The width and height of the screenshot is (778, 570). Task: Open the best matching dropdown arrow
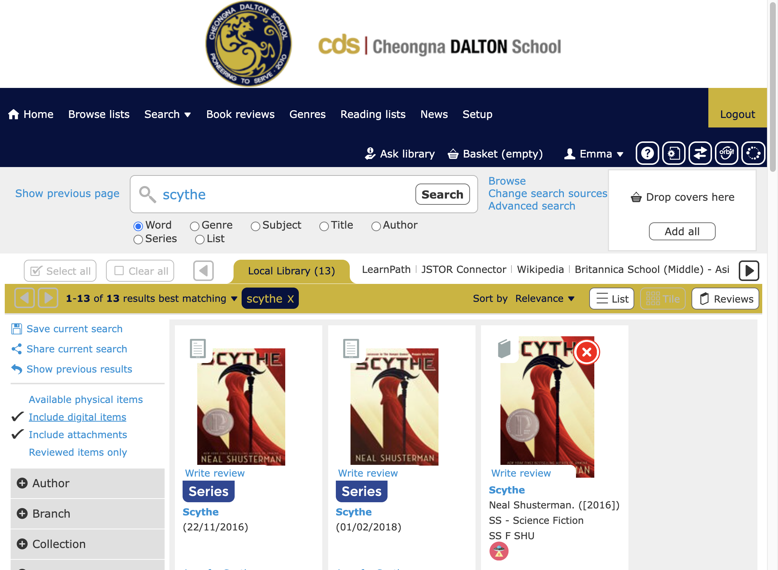coord(234,299)
